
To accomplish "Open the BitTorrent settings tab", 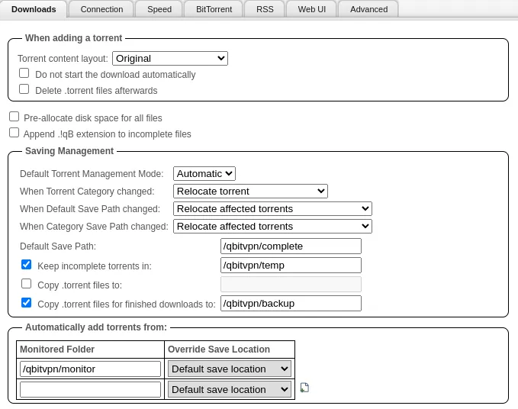I will [x=214, y=9].
